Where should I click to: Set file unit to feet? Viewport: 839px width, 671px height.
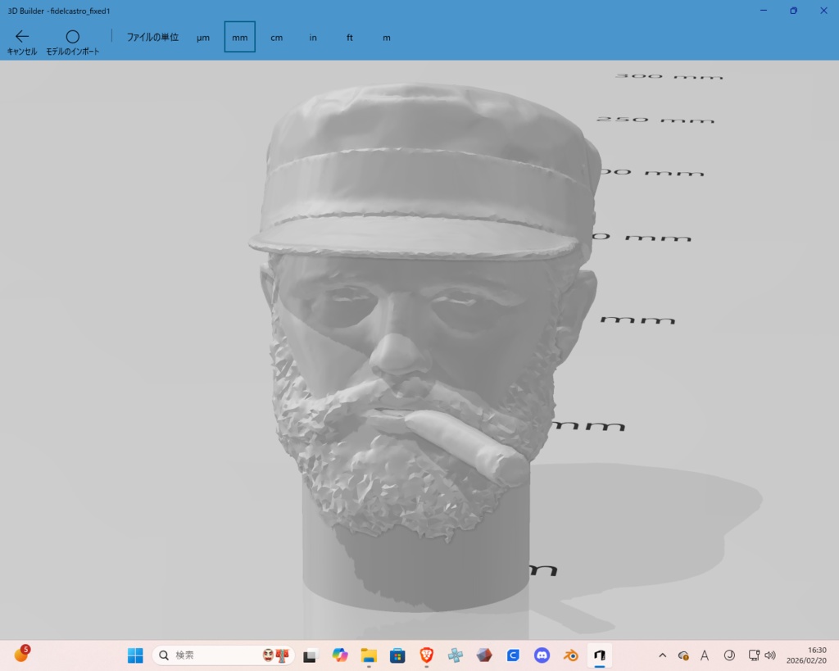[349, 38]
